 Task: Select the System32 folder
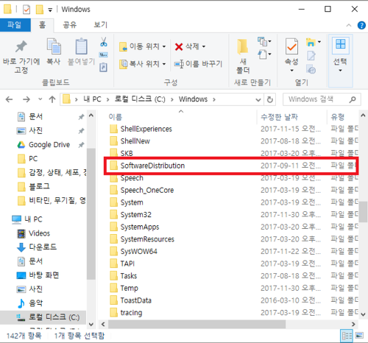(135, 215)
